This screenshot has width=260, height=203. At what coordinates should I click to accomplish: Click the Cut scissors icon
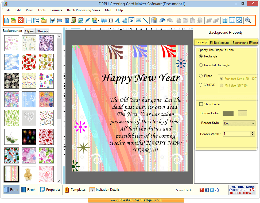(178, 20)
